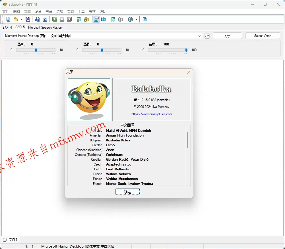Screen dimensions: 285x249
Task: Click the Balabolka title bar app icon
Action: tap(5, 4)
